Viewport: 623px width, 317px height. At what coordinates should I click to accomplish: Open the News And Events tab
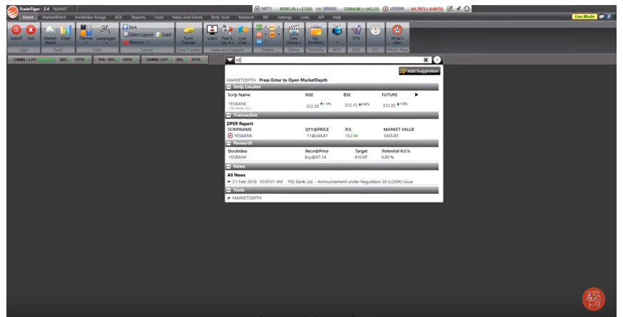[187, 17]
